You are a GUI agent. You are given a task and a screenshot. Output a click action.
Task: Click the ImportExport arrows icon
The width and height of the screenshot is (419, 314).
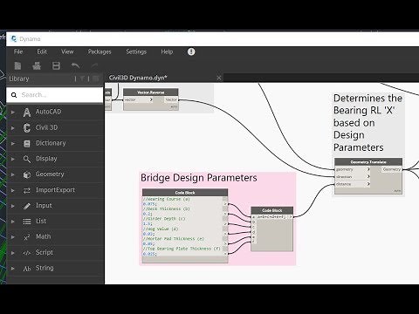pyautogui.click(x=27, y=190)
